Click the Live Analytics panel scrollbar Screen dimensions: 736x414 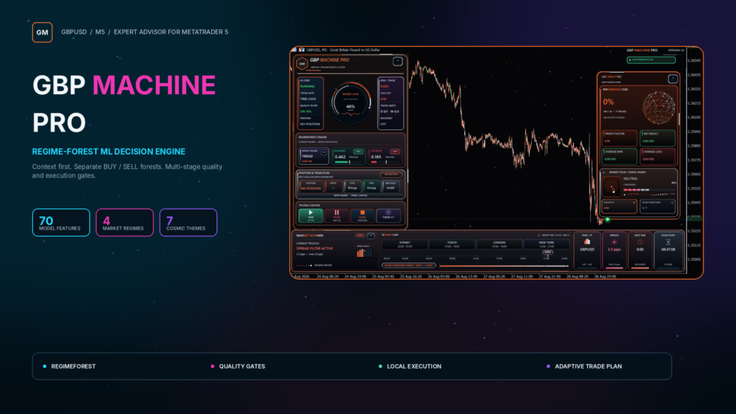[679, 119]
